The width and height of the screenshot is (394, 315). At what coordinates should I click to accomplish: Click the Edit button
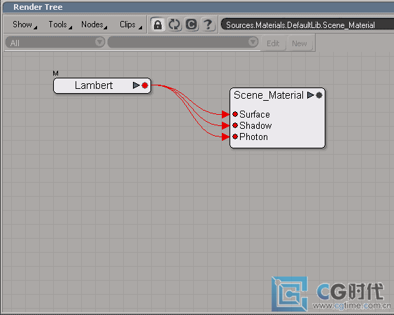click(273, 43)
